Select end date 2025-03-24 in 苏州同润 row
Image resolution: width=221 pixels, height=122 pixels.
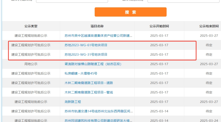[209, 121]
